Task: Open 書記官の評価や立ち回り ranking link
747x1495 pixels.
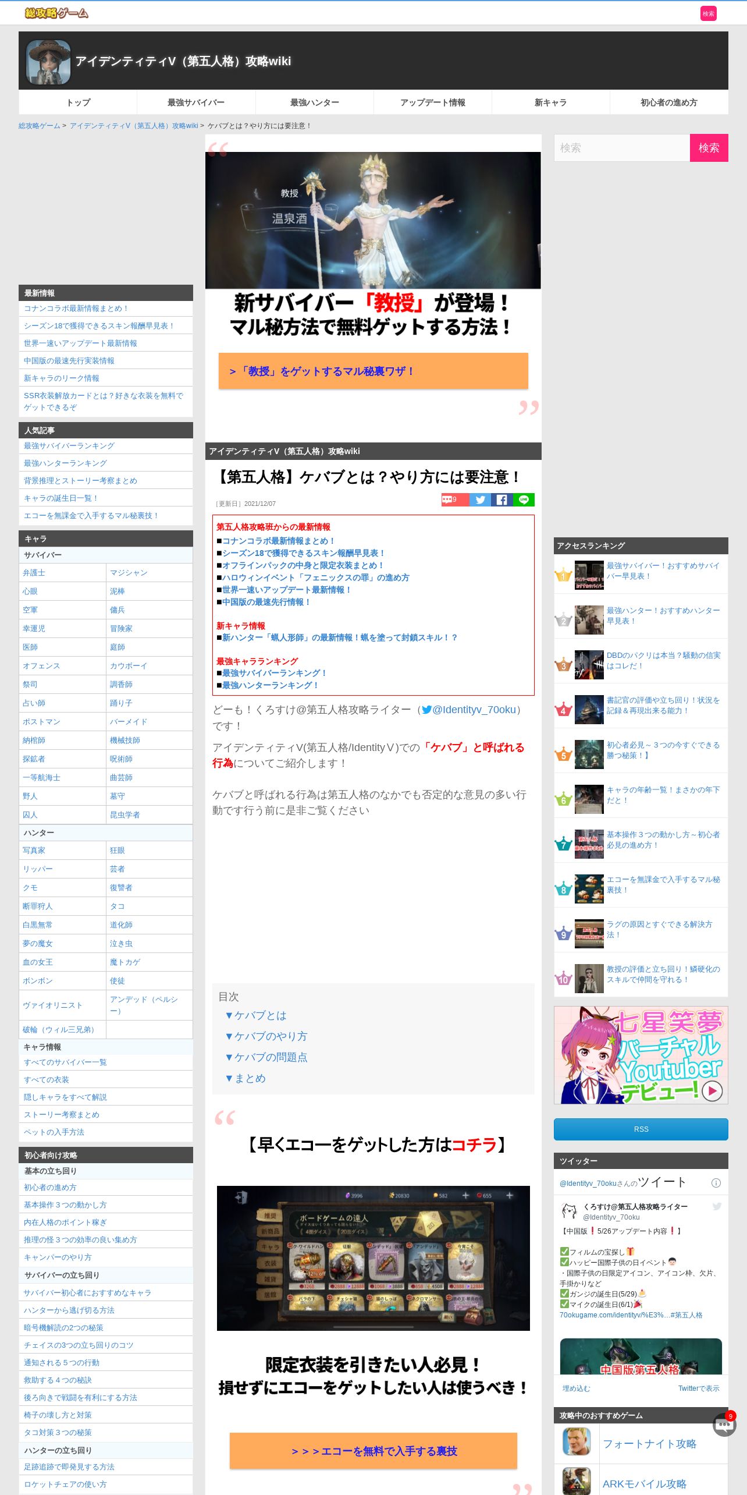Action: click(663, 705)
